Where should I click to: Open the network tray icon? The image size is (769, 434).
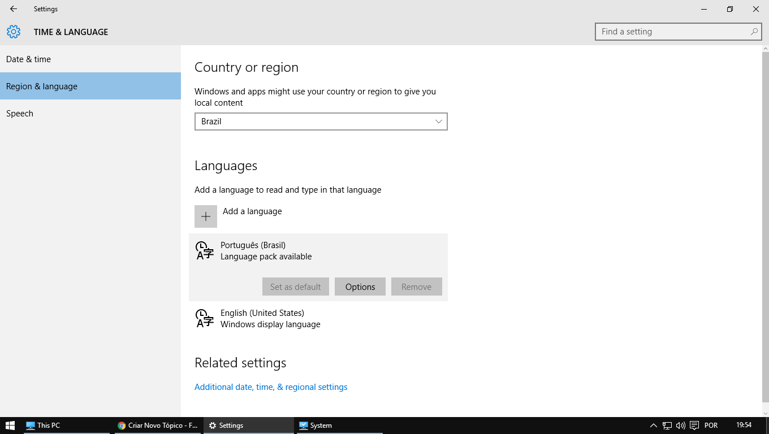click(667, 426)
